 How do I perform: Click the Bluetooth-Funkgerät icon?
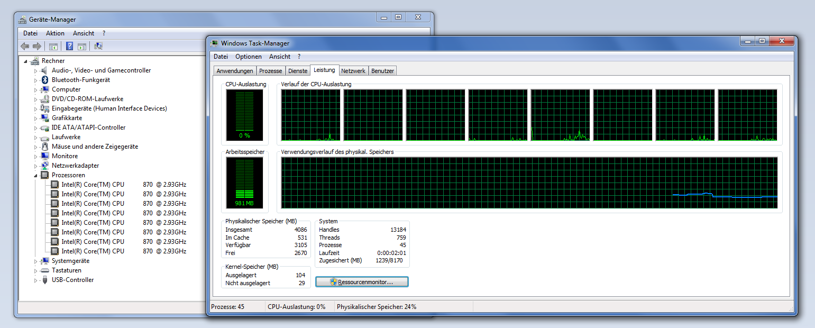45,80
